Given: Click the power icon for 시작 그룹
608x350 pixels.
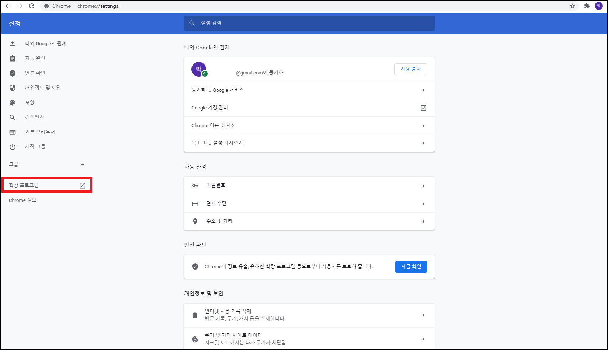Looking at the screenshot, I should [x=13, y=147].
